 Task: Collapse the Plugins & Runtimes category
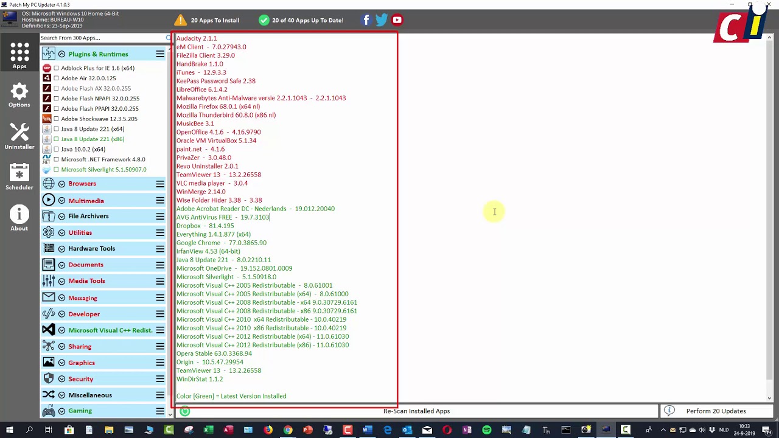(x=61, y=54)
